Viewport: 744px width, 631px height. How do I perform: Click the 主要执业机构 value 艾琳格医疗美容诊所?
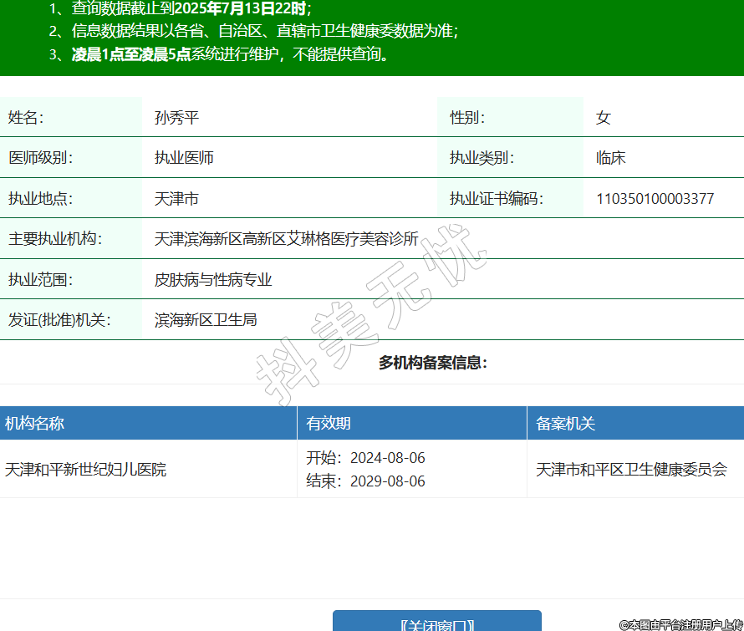point(286,239)
